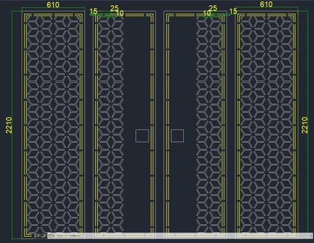This screenshot has height=243, width=314.
Task: Select the 25 dimension over the left door
Action: (x=114, y=9)
